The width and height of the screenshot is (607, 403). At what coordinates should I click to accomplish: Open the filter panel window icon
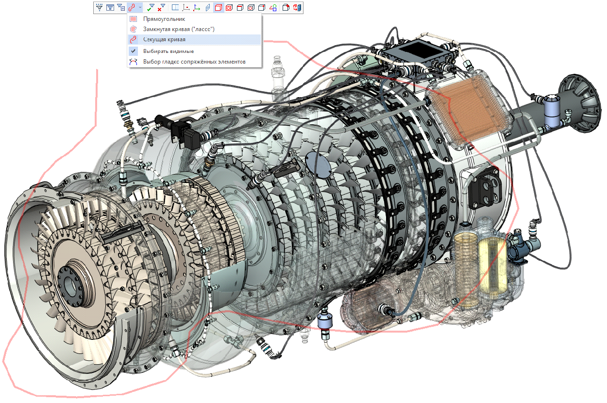pyautogui.click(x=110, y=7)
